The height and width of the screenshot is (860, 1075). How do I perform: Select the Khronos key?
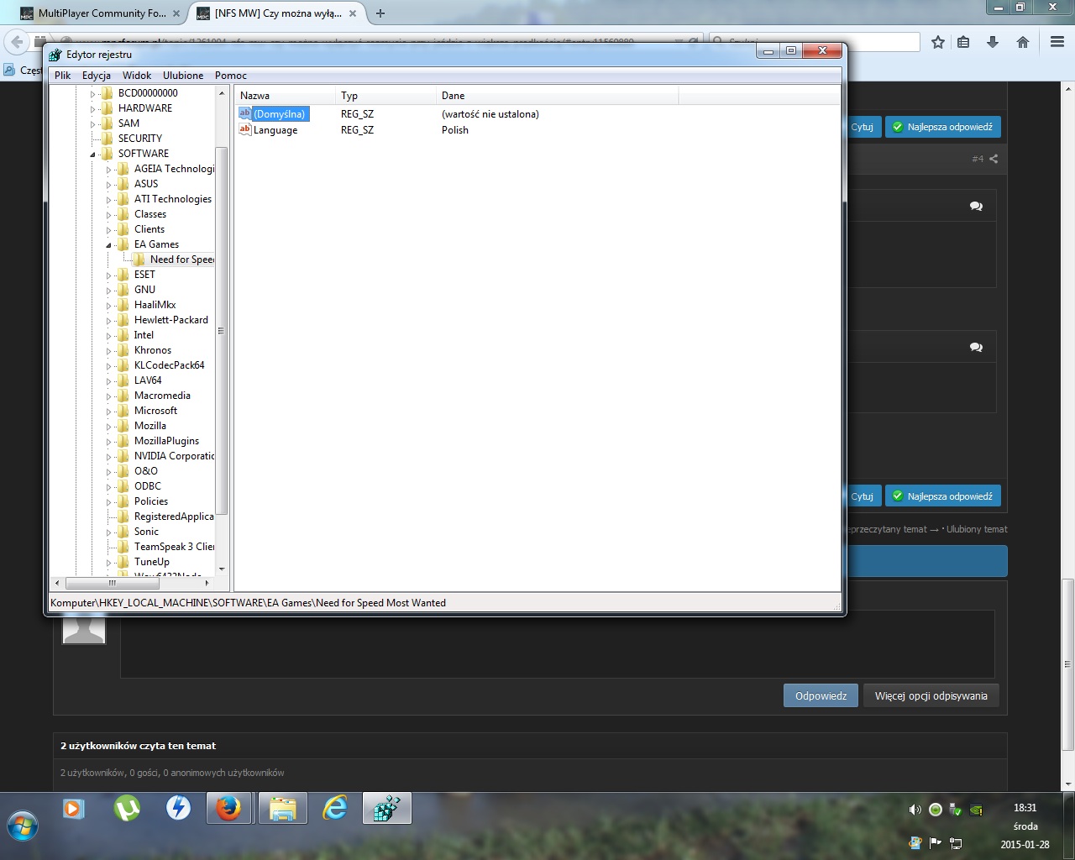point(153,350)
